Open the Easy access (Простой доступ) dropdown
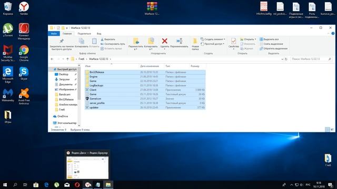The image size is (337, 189). [x=212, y=44]
